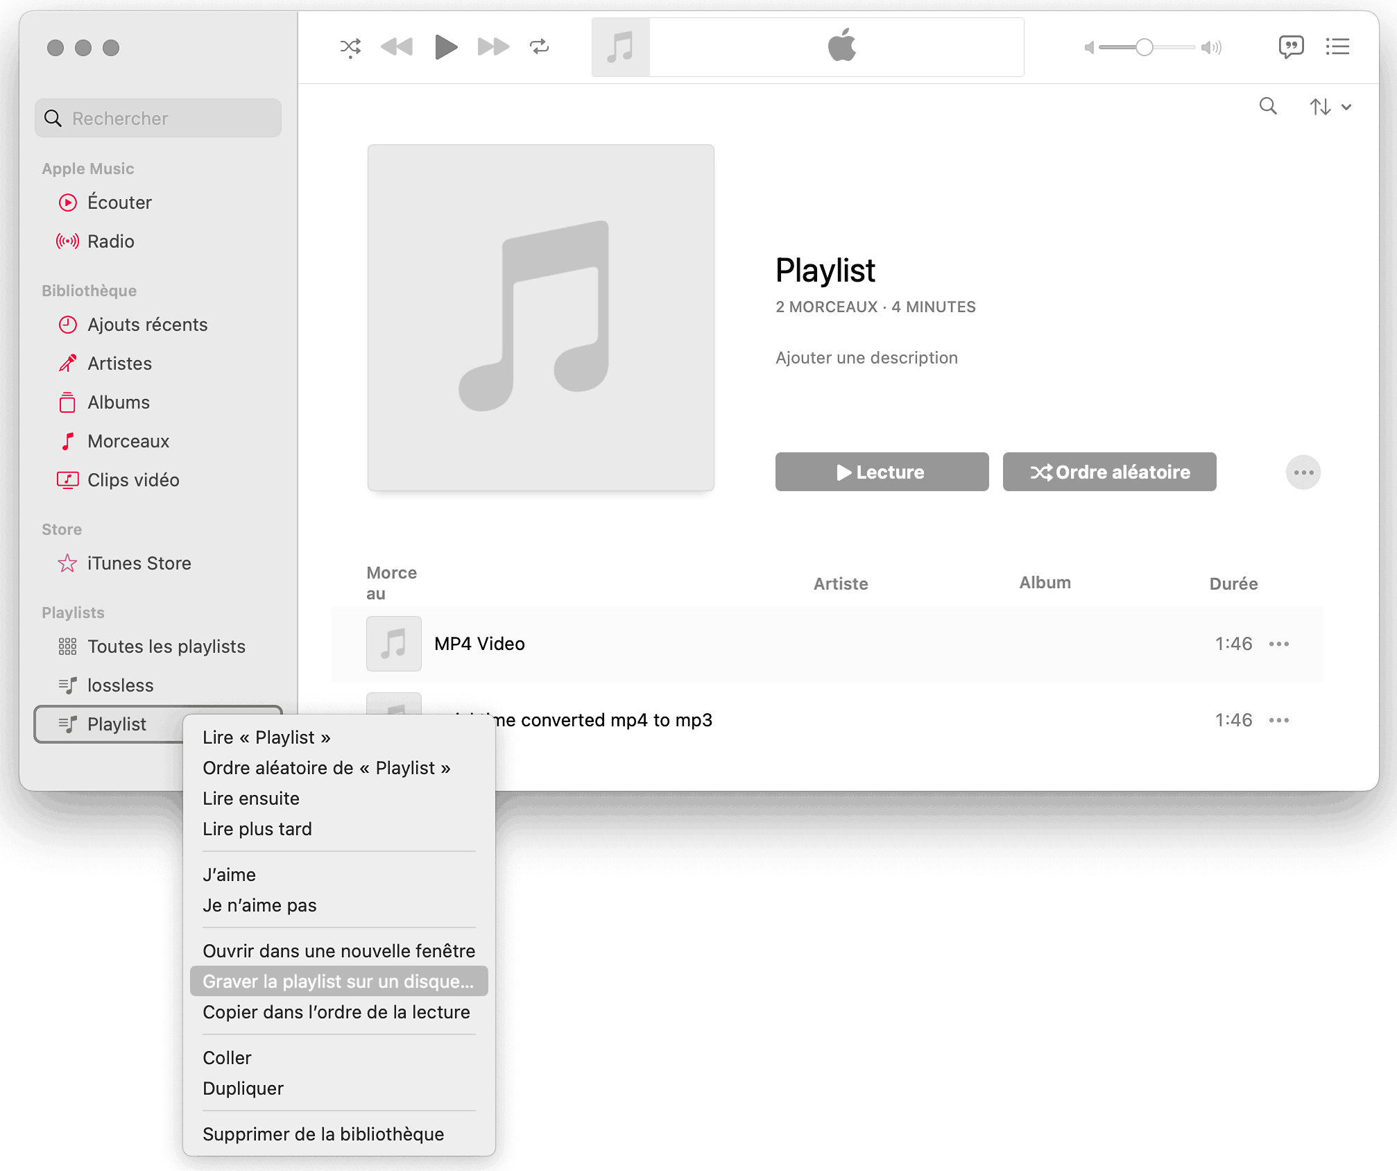The width and height of the screenshot is (1397, 1171).
Task: Click the large playlist artwork placeholder
Action: pos(541,318)
